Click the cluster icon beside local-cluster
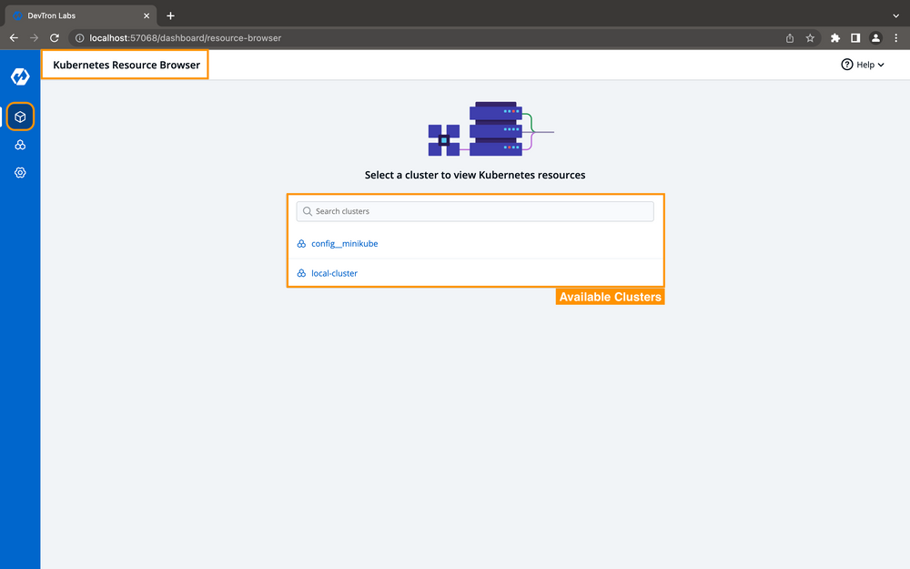The image size is (910, 569). pyautogui.click(x=301, y=272)
